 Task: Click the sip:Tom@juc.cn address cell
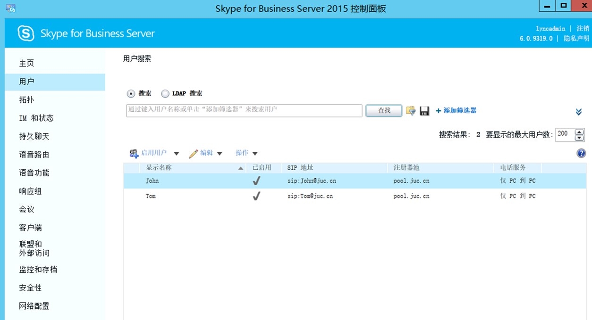[310, 196]
